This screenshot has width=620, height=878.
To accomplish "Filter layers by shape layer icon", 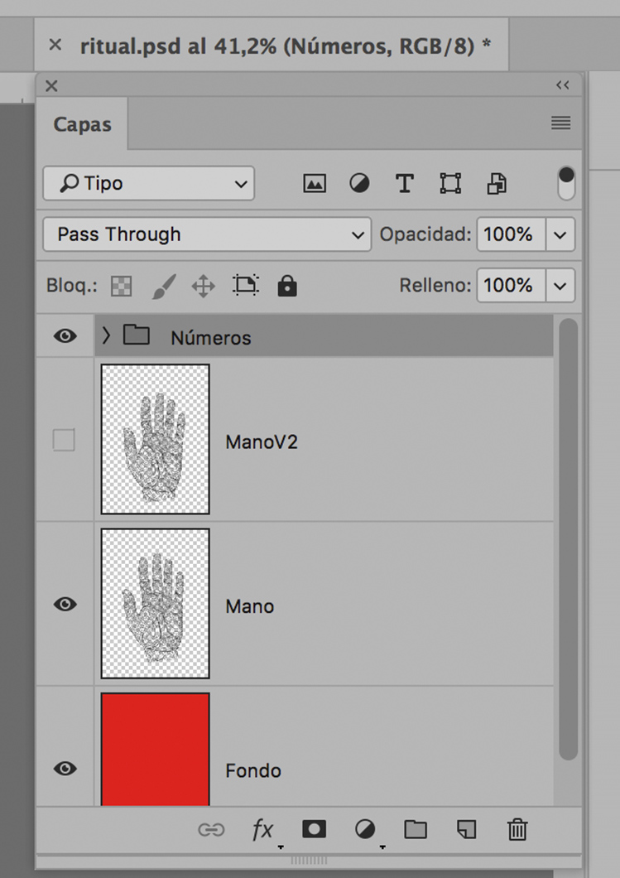I will (x=450, y=184).
